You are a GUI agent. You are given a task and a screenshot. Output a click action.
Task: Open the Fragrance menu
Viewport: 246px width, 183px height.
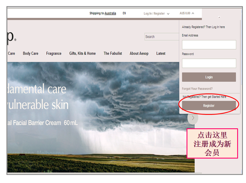click(x=54, y=54)
